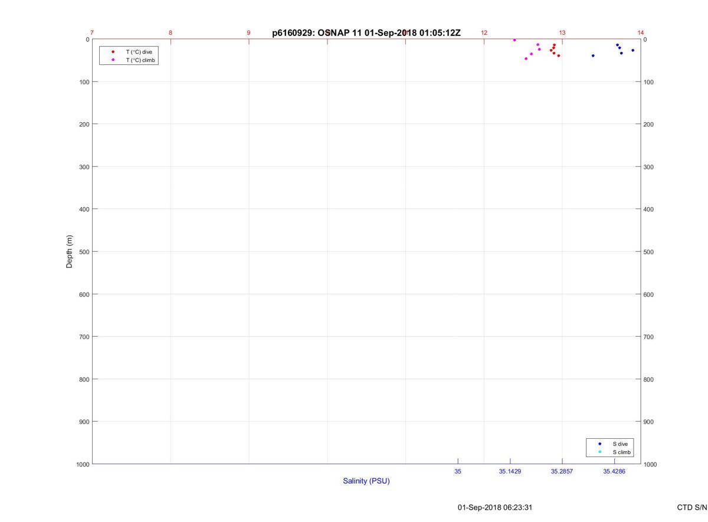Click left-axis depth label '700'
The height and width of the screenshot is (522, 708).
click(84, 337)
